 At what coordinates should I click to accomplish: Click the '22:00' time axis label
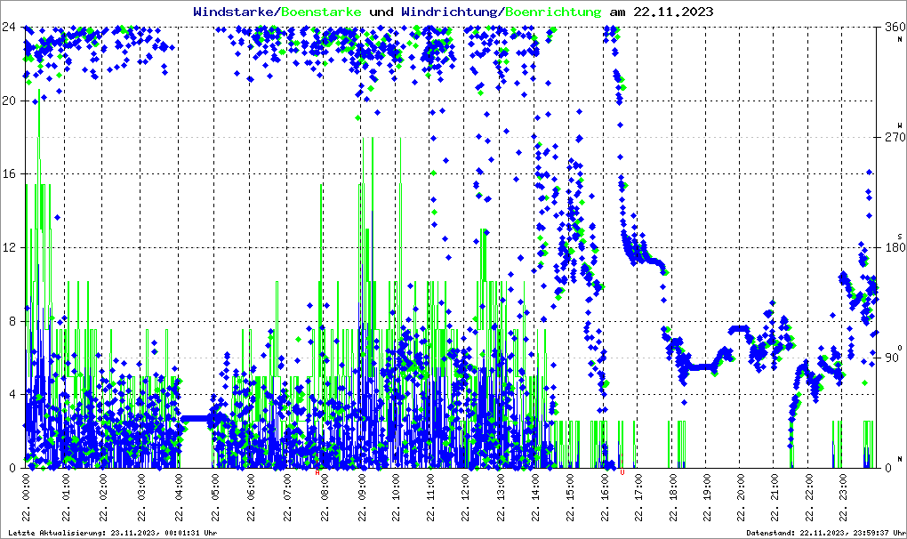[x=809, y=497]
